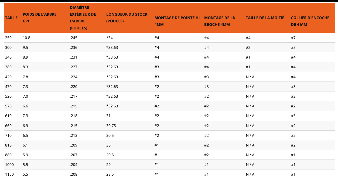Select the COLLIER D'ENCOCHE DE 4 MM header
This screenshot has height=180, width=338.
coord(310,21)
